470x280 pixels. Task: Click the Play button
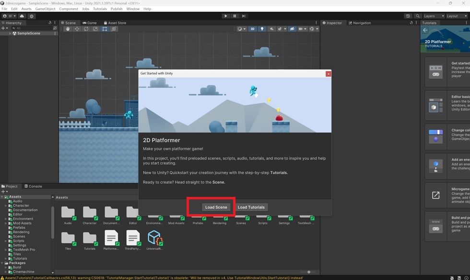pos(226,16)
